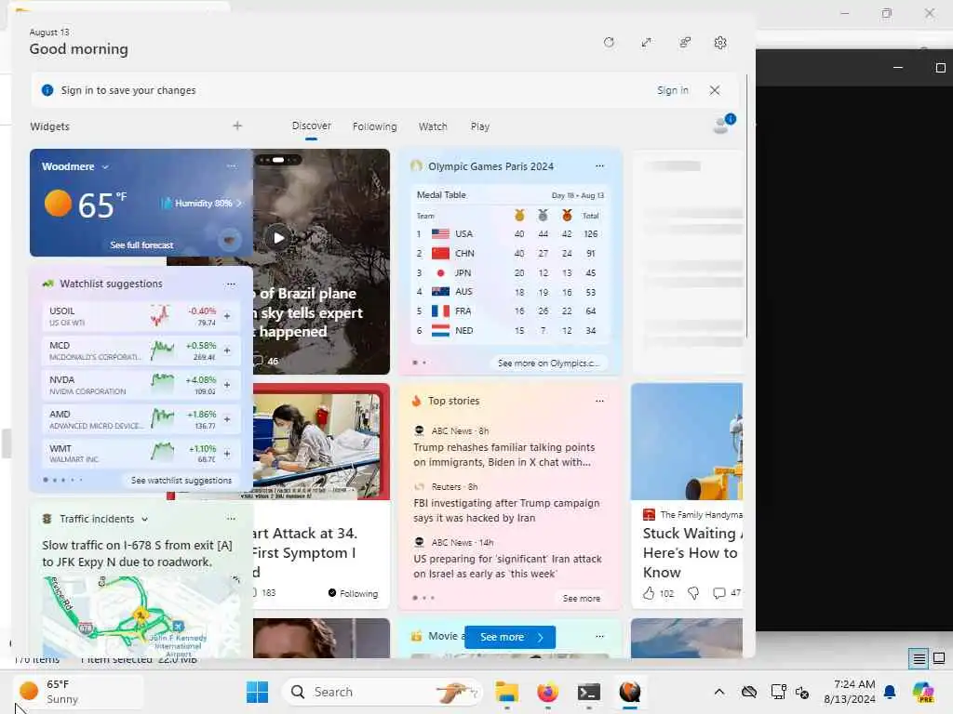The width and height of the screenshot is (953, 714).
Task: Add AMD to watchlist
Action: pos(227,419)
